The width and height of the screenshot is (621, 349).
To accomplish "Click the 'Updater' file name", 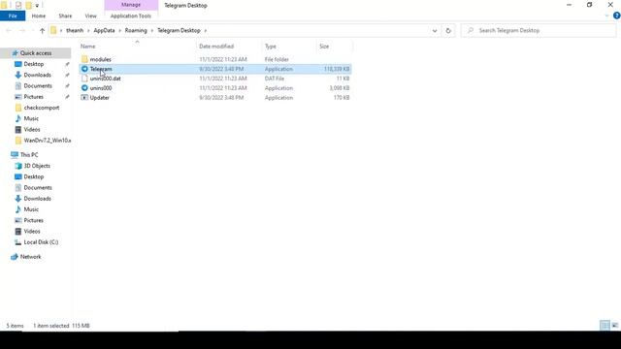I will [x=99, y=97].
